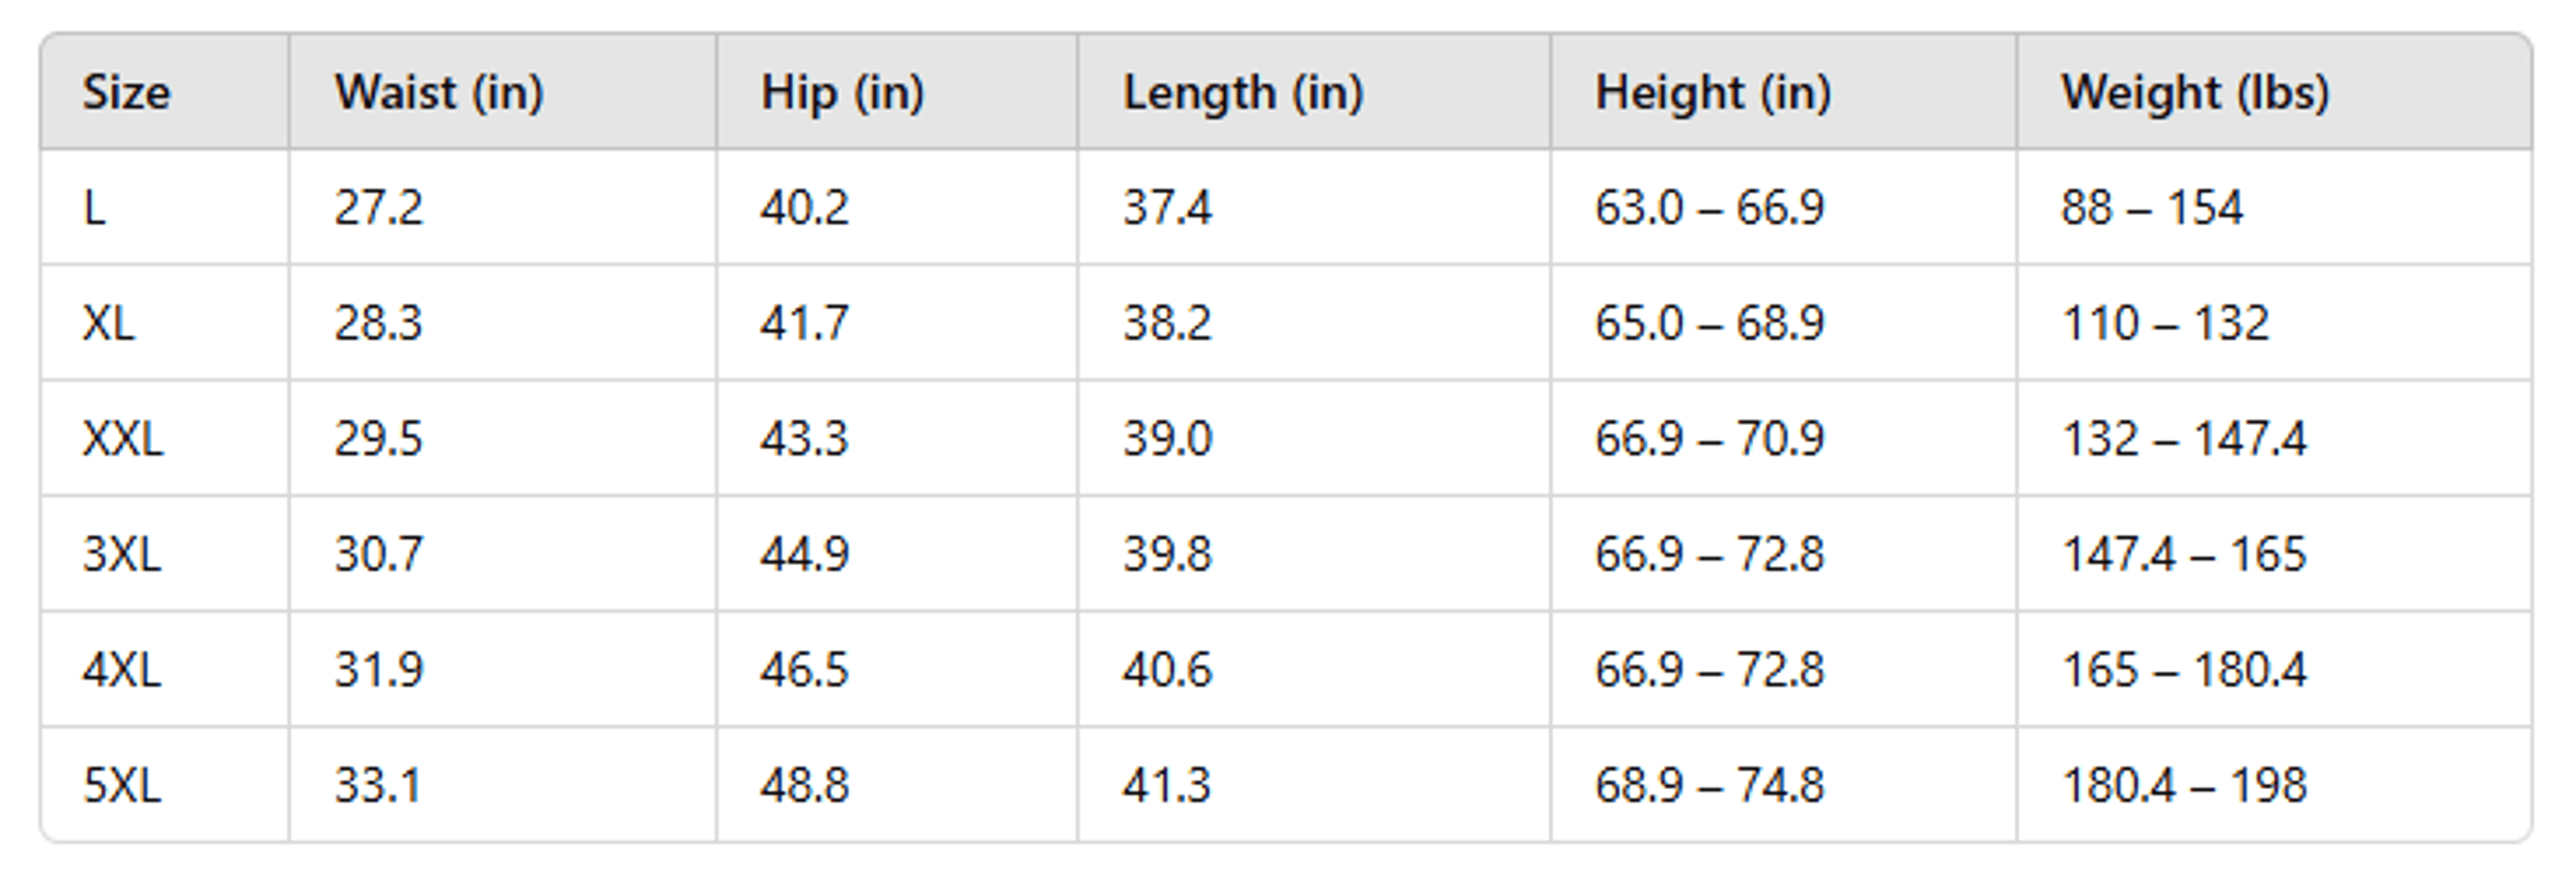The image size is (2576, 872).
Task: Select the Hip (in) header cell
Action: click(x=897, y=92)
